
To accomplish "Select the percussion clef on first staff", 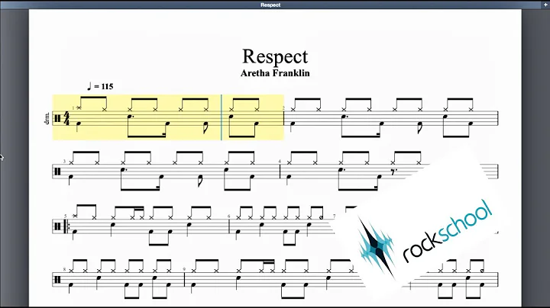I will 57,119.
